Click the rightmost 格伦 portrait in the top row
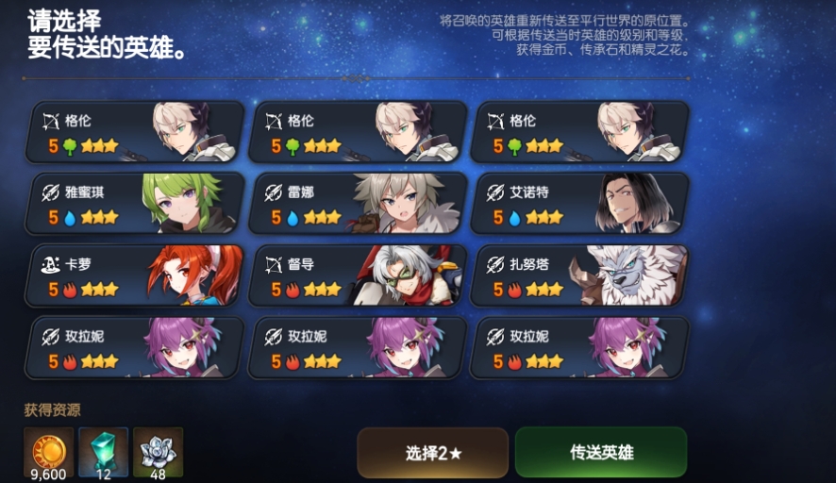The width and height of the screenshot is (836, 483). click(x=637, y=131)
